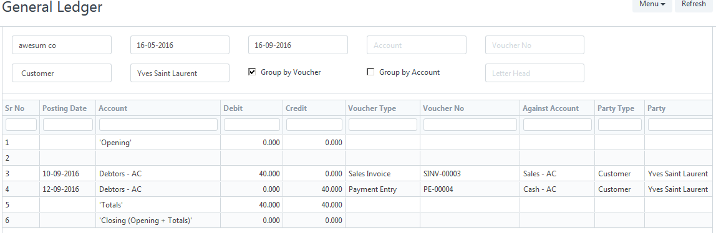Click the company field 'awesum co'
Screen dimensions: 716x233
[x=62, y=45]
